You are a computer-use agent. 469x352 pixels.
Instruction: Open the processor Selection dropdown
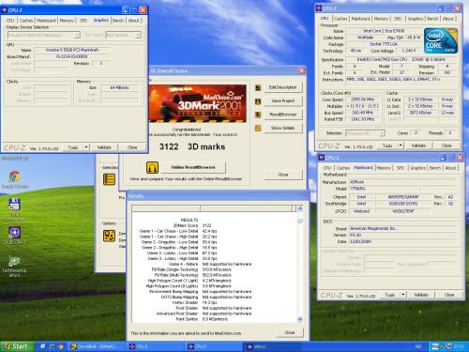pyautogui.click(x=365, y=133)
